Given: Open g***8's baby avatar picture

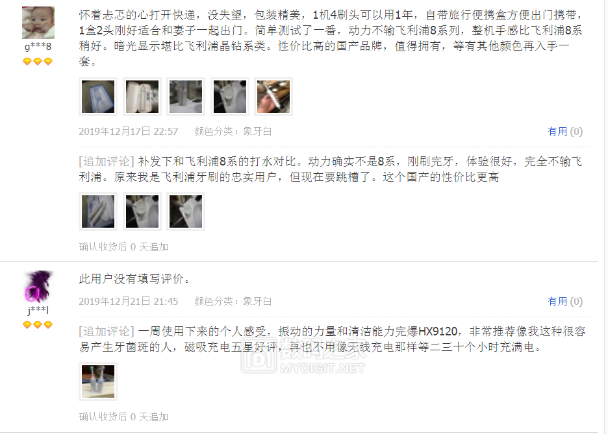Looking at the screenshot, I should pyautogui.click(x=38, y=23).
